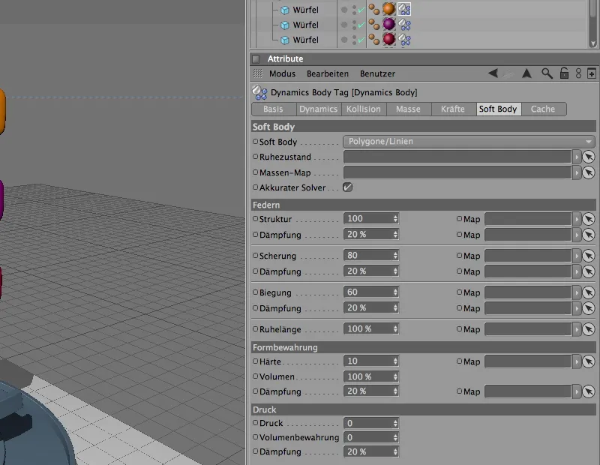Click the Struktur Map picker icon
The image size is (600, 465).
[589, 219]
